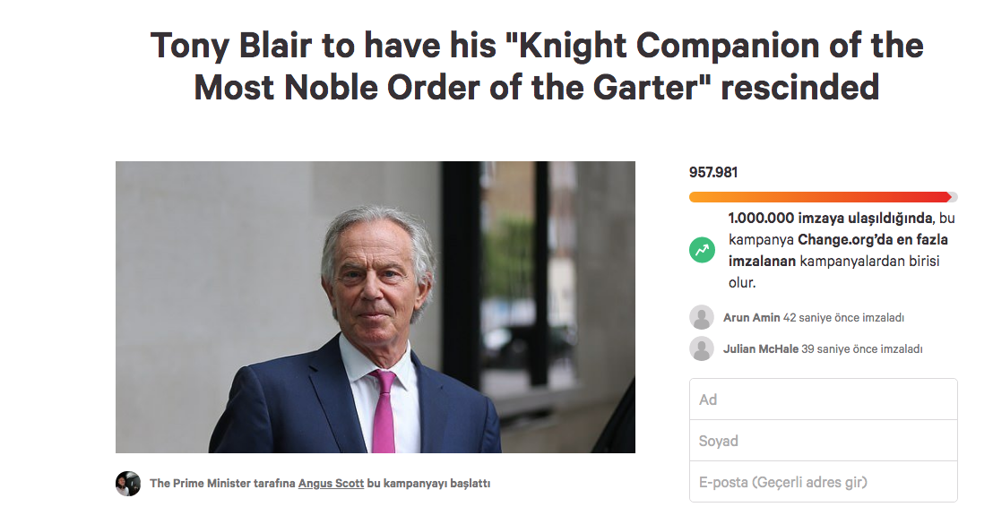Screen dimensions: 993x507
Task: Click the "1.000.000 imzaya ulaşıldığında" milestone text
Action: click(x=830, y=218)
